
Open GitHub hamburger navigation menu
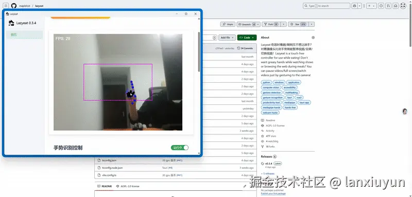click(6, 6)
